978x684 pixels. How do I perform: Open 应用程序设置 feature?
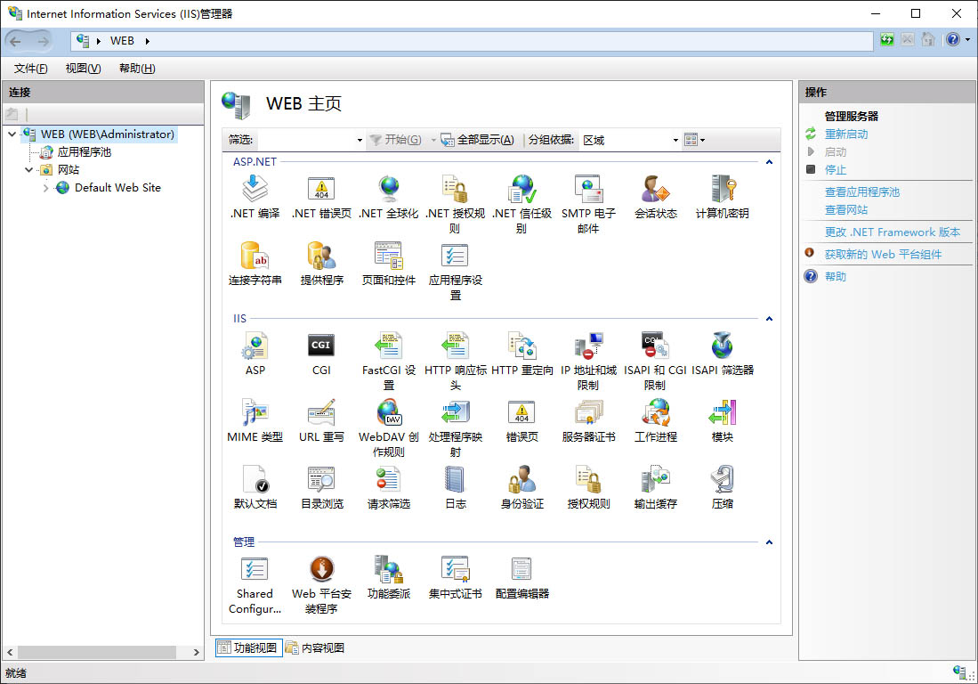pos(456,271)
